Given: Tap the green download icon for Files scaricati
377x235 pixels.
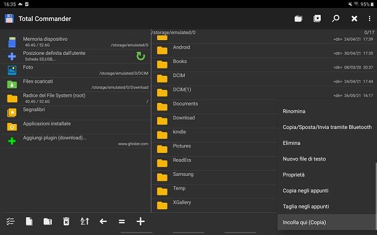Looking at the screenshot, I should pos(12,85).
